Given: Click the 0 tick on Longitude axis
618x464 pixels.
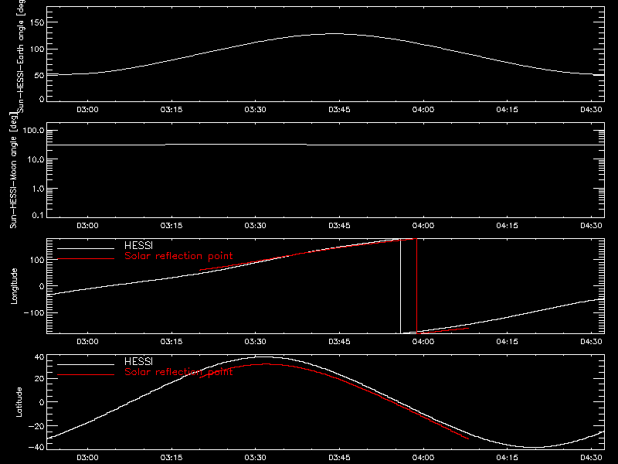Looking at the screenshot, I should pos(42,286).
